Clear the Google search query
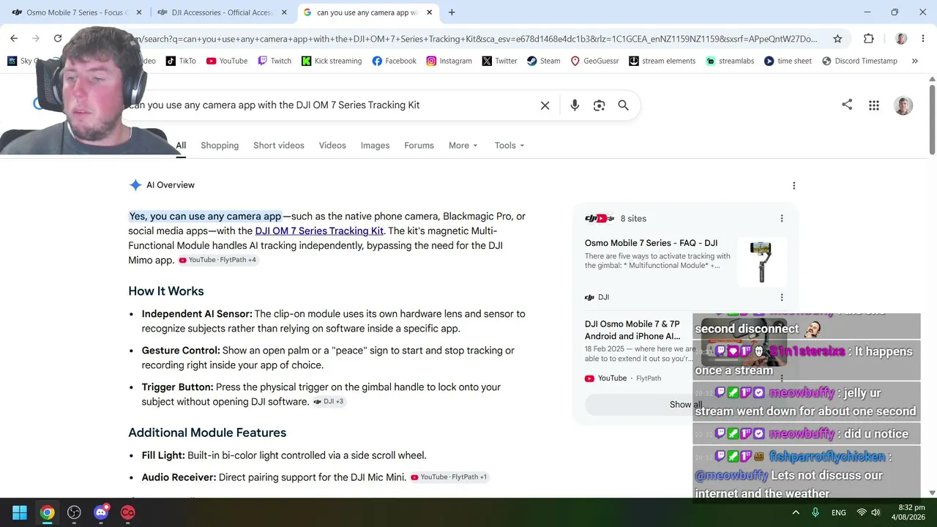The width and height of the screenshot is (937, 527). point(545,105)
